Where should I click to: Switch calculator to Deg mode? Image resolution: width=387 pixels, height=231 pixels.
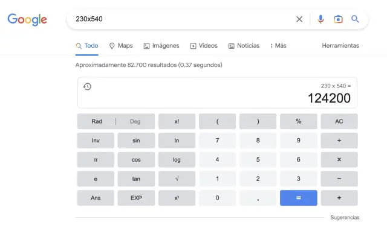point(135,121)
